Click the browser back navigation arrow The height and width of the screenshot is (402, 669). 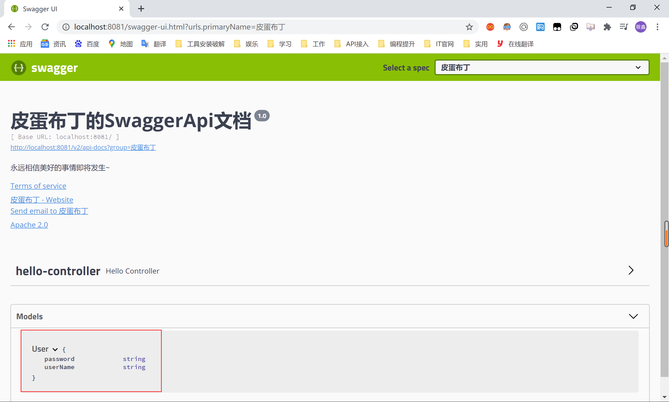[x=11, y=27]
